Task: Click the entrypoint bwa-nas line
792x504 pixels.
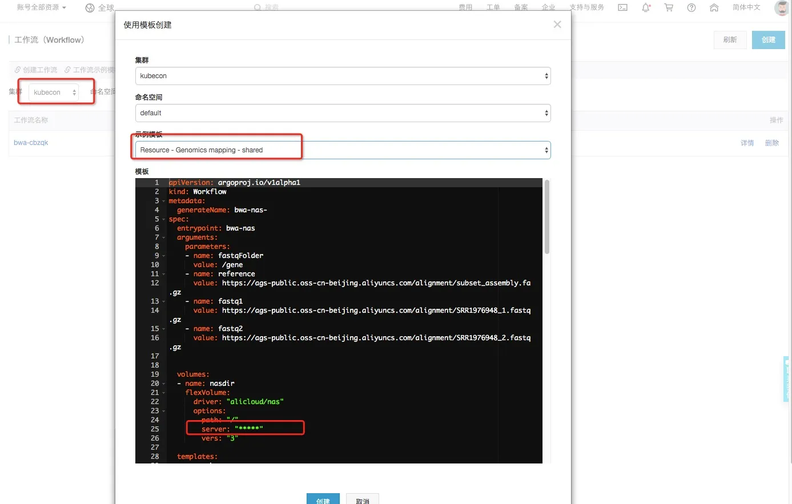Action: (216, 228)
